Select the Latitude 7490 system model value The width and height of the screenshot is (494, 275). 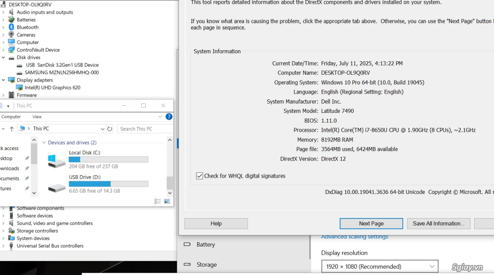pos(337,111)
